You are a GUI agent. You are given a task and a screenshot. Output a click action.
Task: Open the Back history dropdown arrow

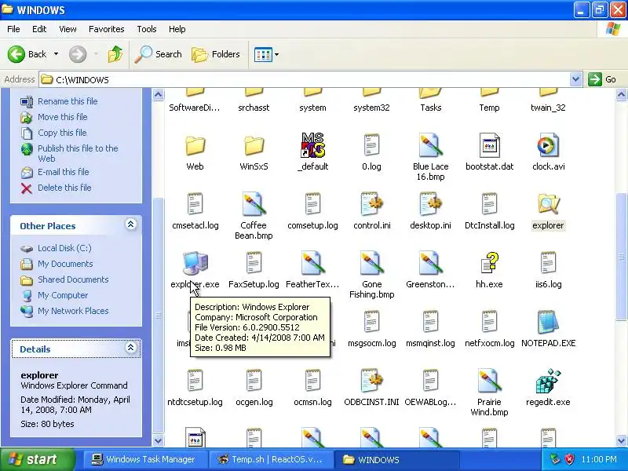(56, 54)
